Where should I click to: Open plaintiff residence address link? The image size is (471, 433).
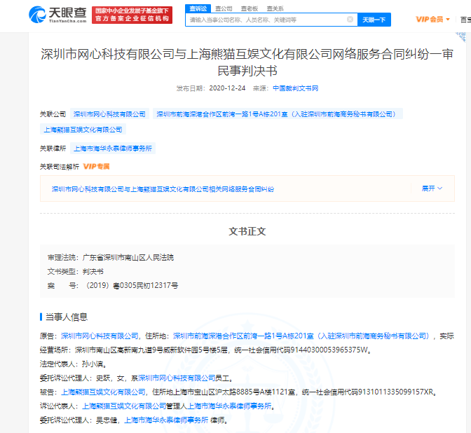coord(301,336)
